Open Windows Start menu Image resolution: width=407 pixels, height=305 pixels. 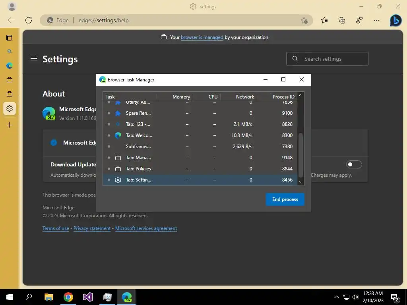10,297
